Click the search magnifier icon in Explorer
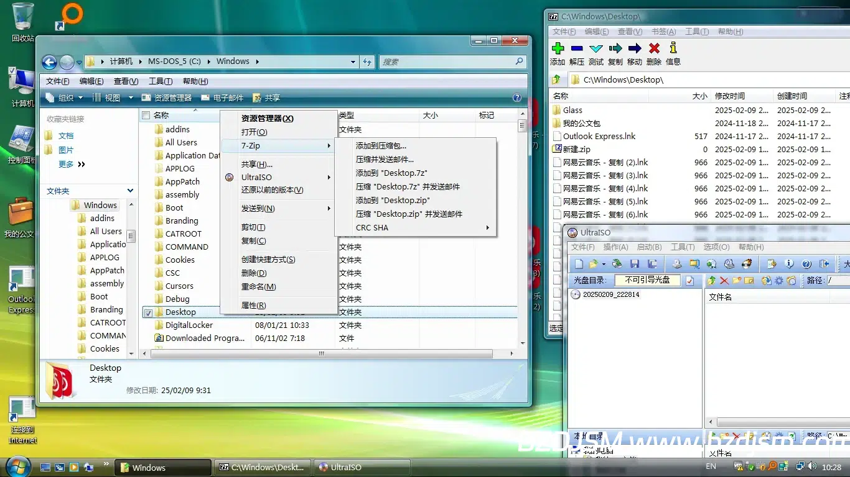The height and width of the screenshot is (477, 850). 520,61
